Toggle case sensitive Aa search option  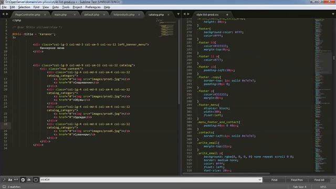click(10, 180)
